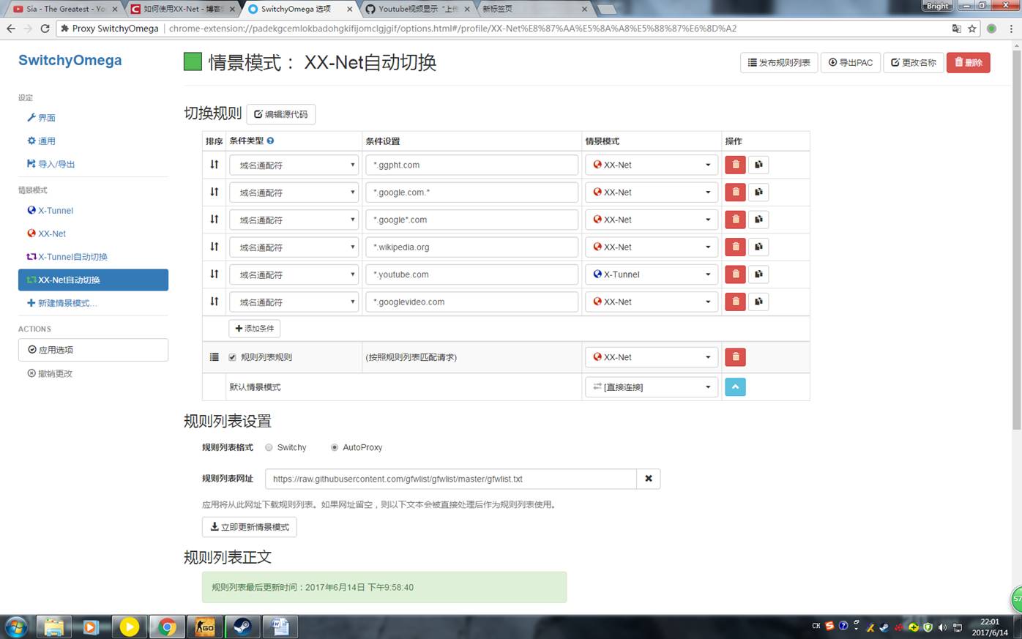This screenshot has width=1022, height=639.
Task: Click the green color swatch beside the profile title
Action: [192, 62]
